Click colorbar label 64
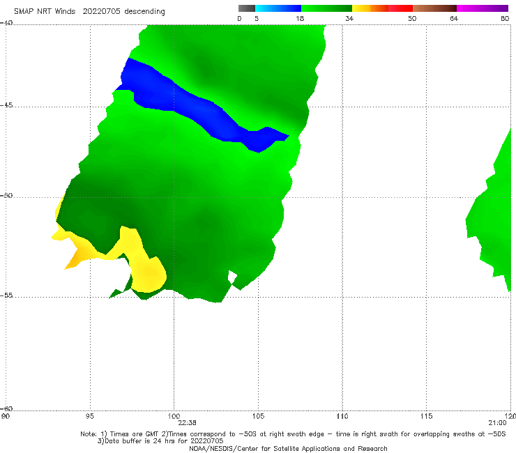The width and height of the screenshot is (516, 453). click(x=454, y=18)
